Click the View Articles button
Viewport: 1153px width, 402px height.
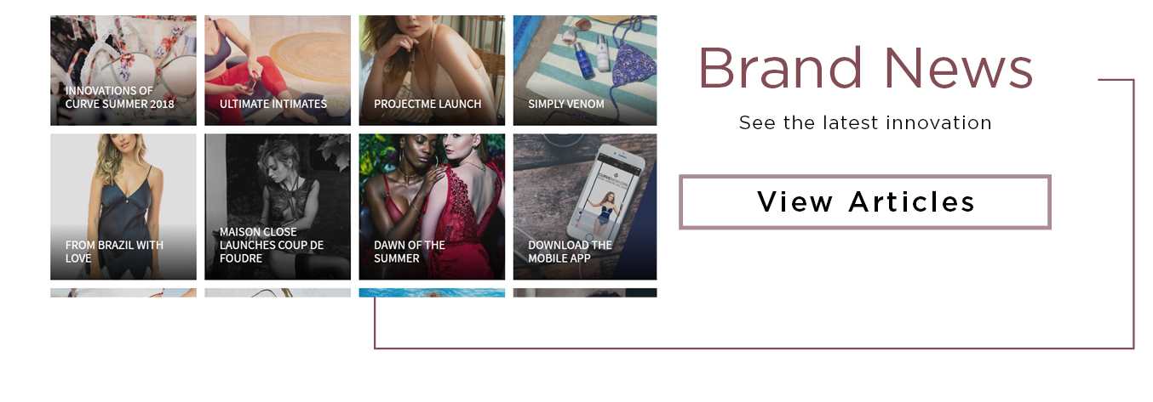pyautogui.click(x=865, y=202)
